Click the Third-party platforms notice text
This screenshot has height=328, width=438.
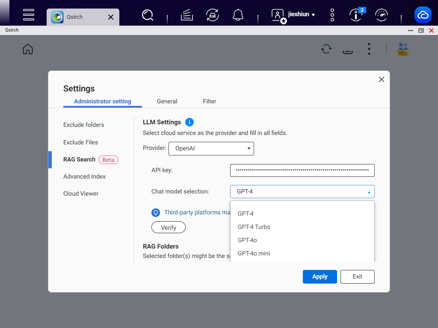tap(197, 212)
